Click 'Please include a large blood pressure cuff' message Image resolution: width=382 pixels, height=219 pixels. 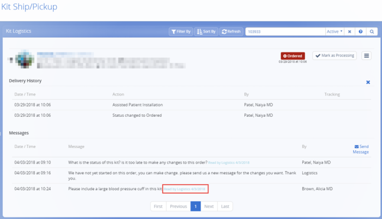pyautogui.click(x=115, y=189)
